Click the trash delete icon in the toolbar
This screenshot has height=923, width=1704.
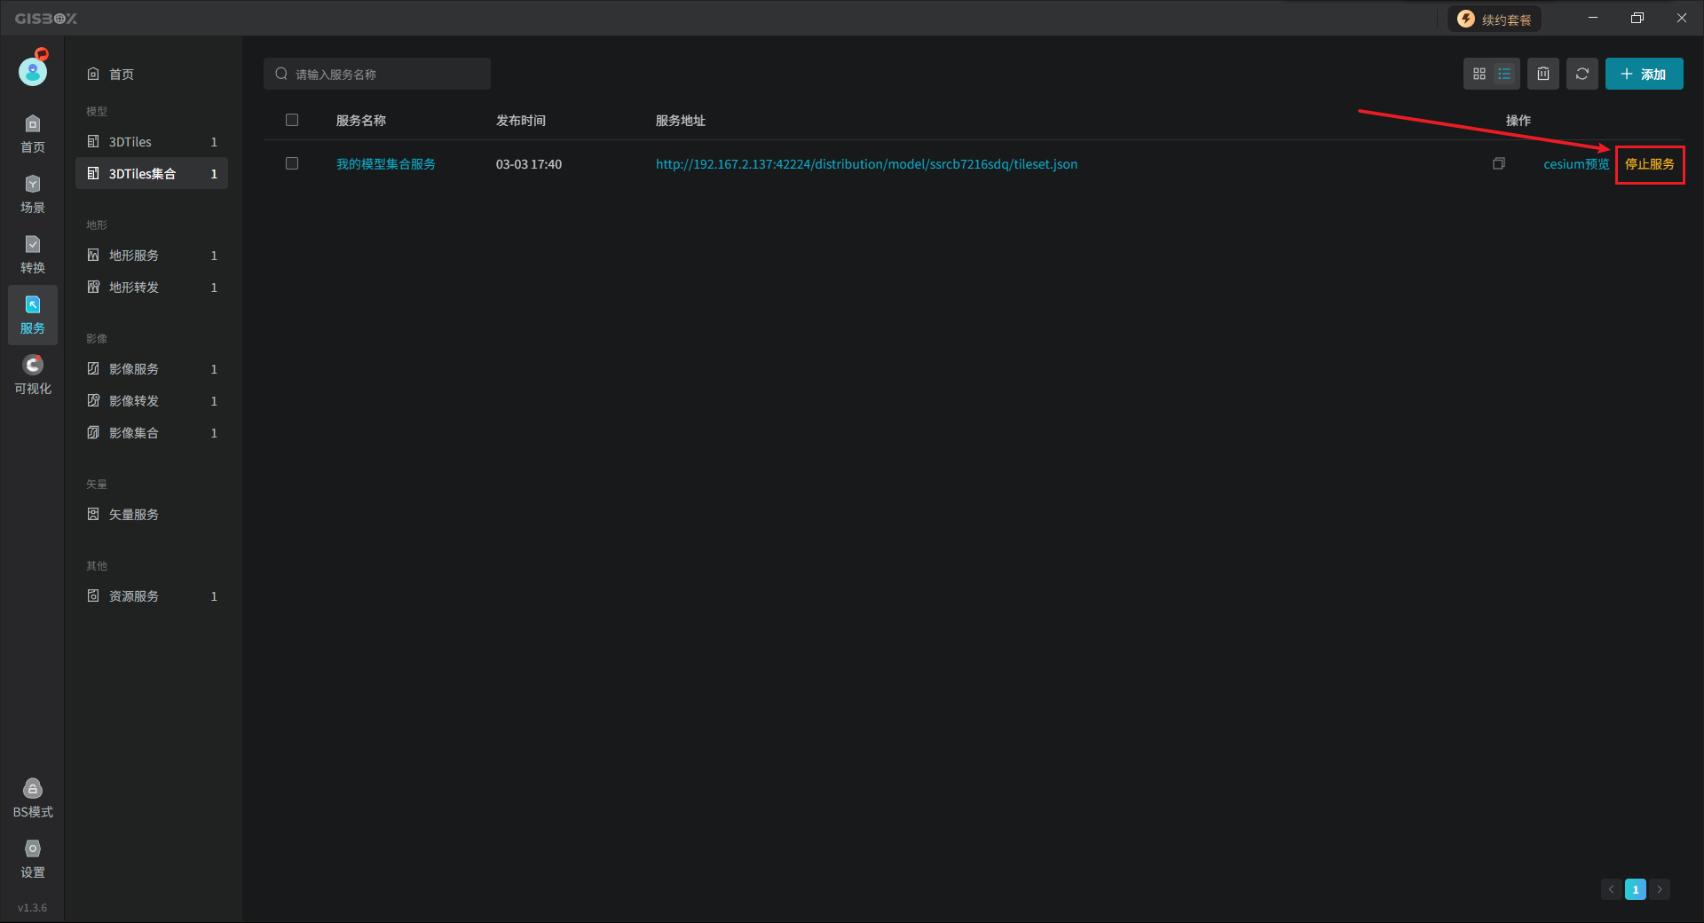click(x=1543, y=74)
